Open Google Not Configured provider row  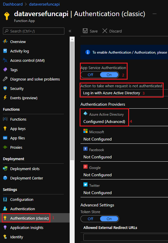(x=124, y=171)
